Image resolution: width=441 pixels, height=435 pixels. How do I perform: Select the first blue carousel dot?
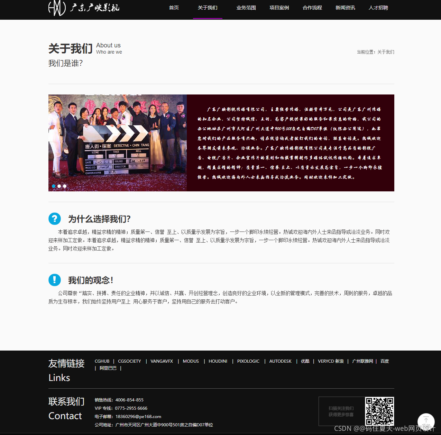[54, 186]
